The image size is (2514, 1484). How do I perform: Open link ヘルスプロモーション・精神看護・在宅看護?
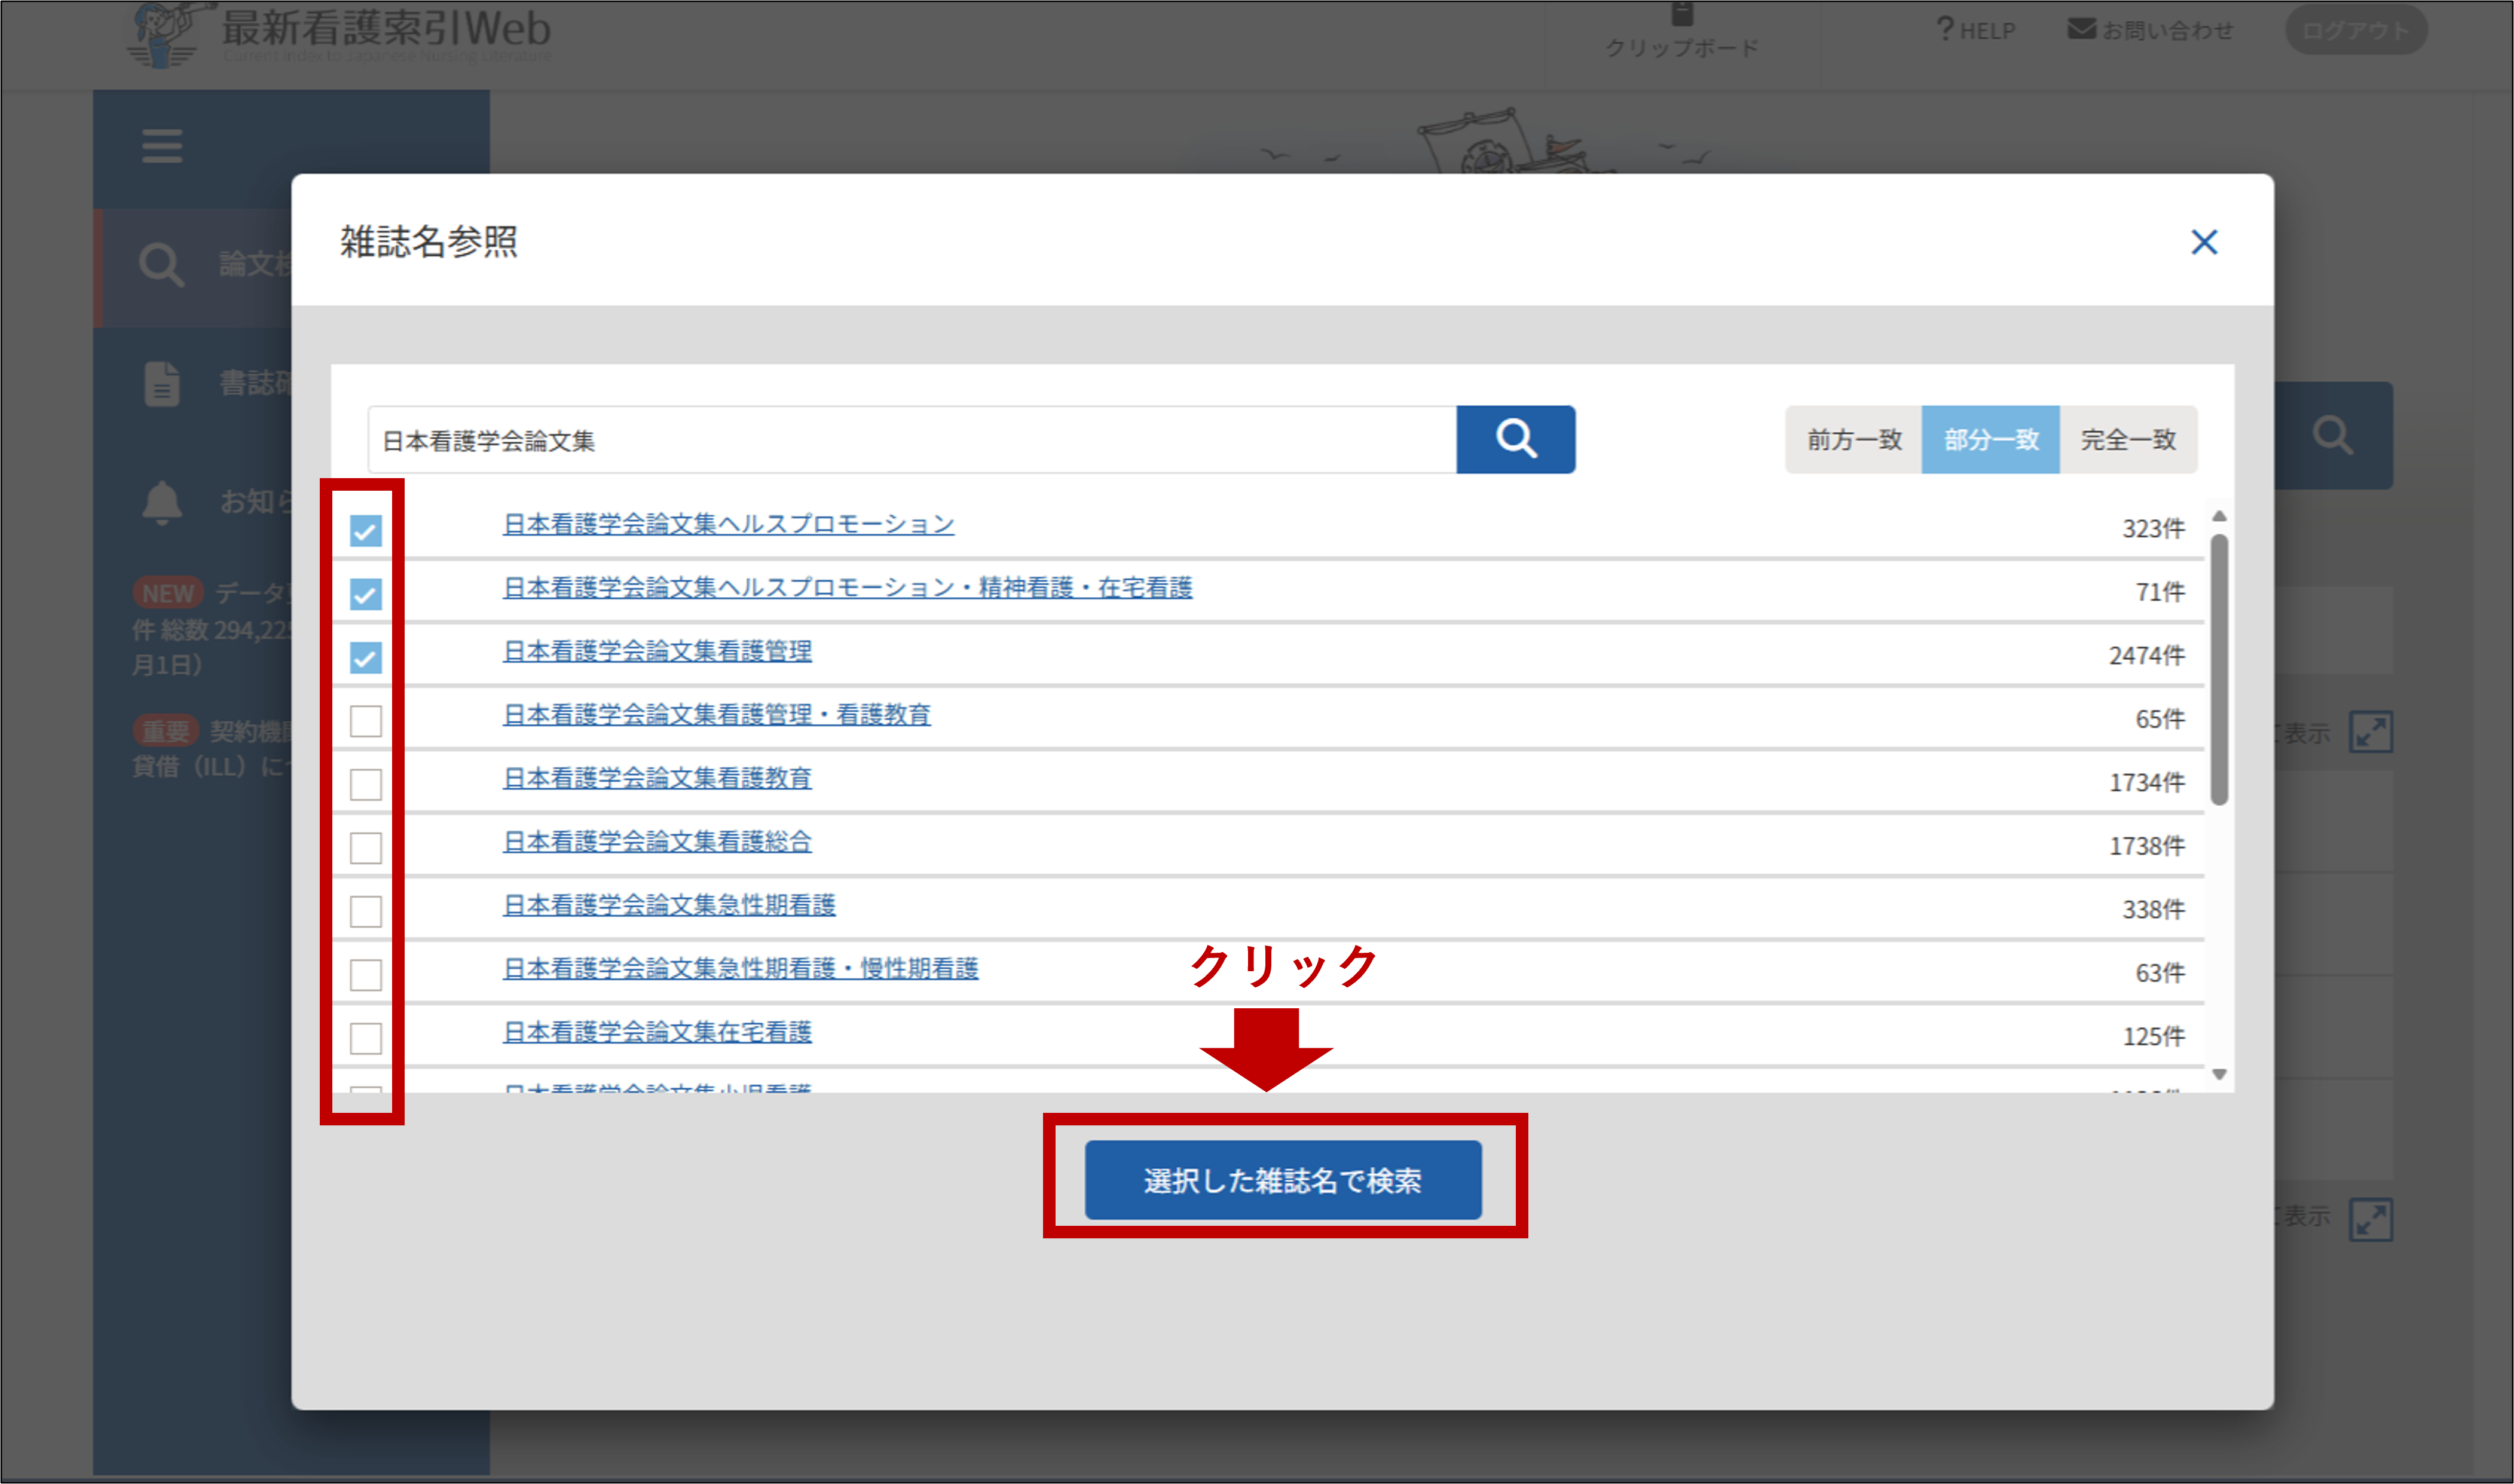pyautogui.click(x=848, y=588)
